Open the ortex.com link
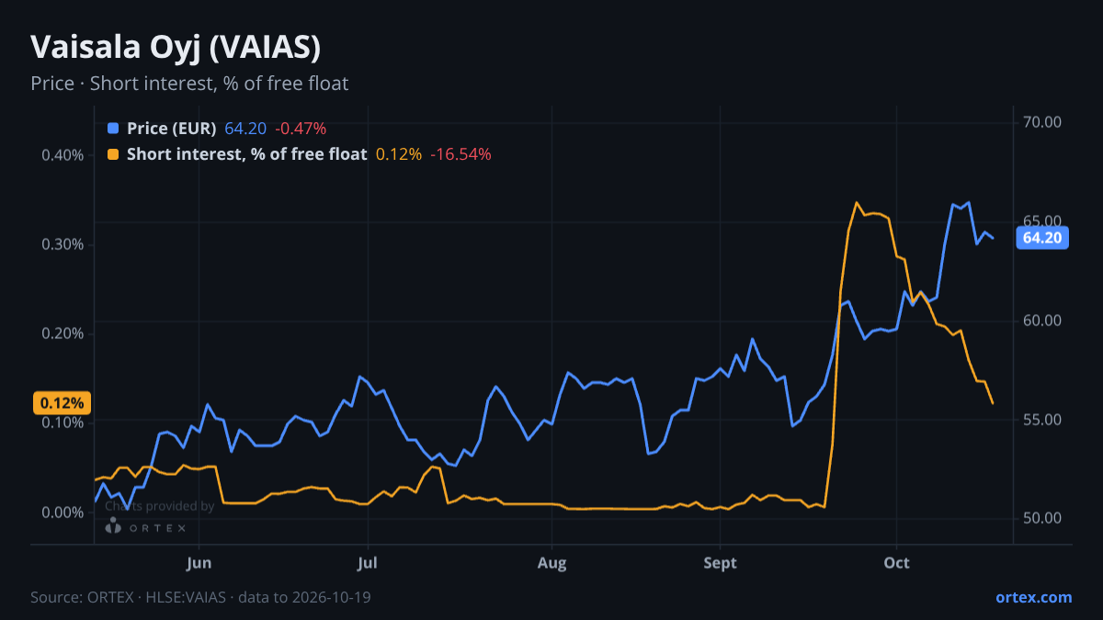This screenshot has height=620, width=1103. (x=1034, y=597)
